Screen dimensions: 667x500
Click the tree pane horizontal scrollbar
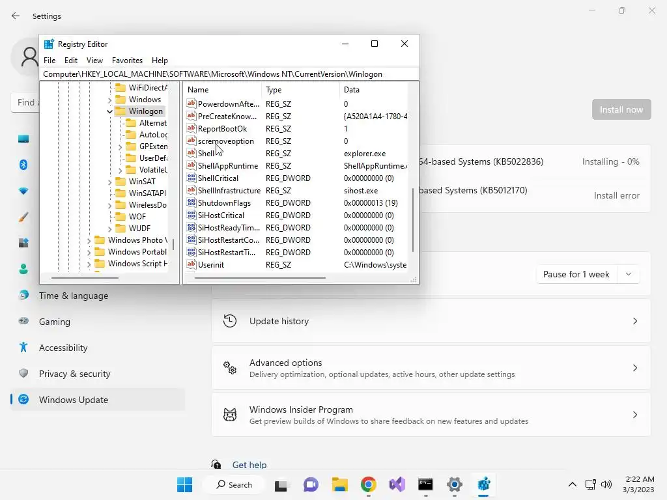tap(85, 278)
